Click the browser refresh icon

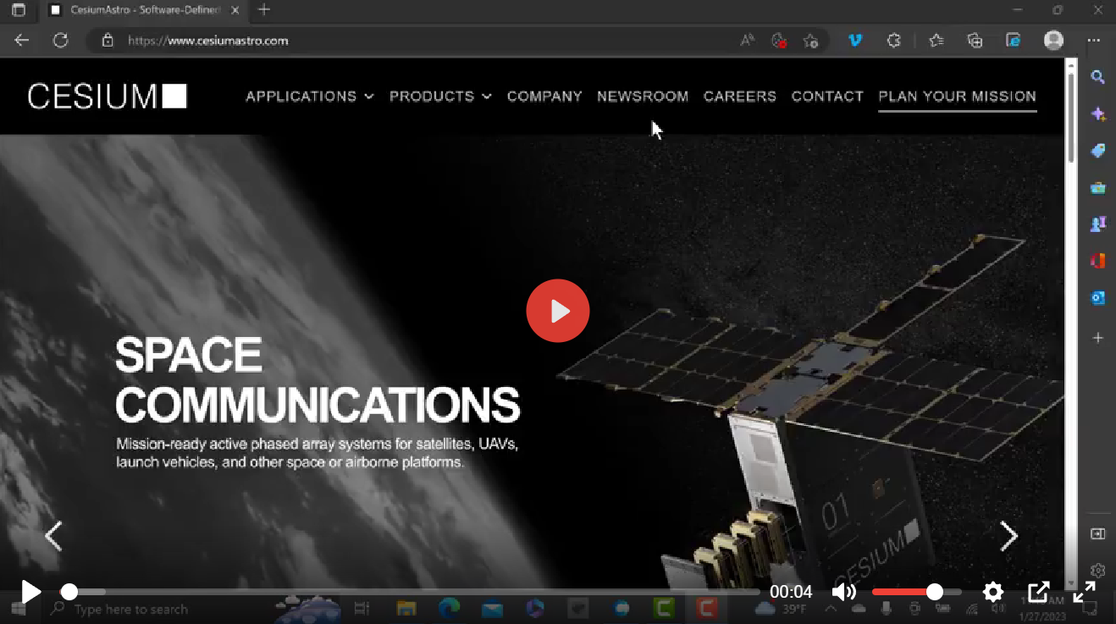point(60,40)
